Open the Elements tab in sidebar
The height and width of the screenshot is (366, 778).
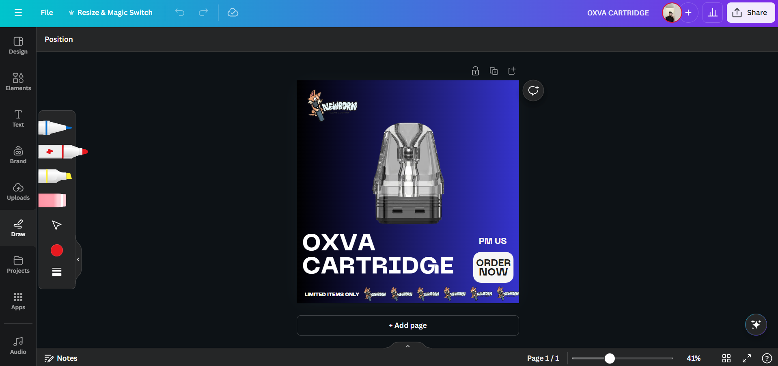click(18, 82)
